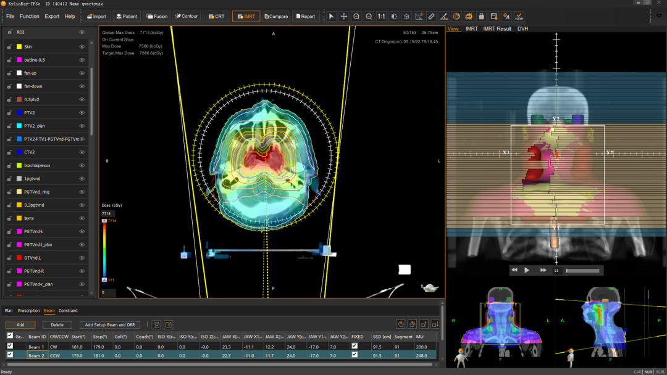Click the angle measurement tool
Image resolution: width=667 pixels, height=375 pixels.
point(443,16)
